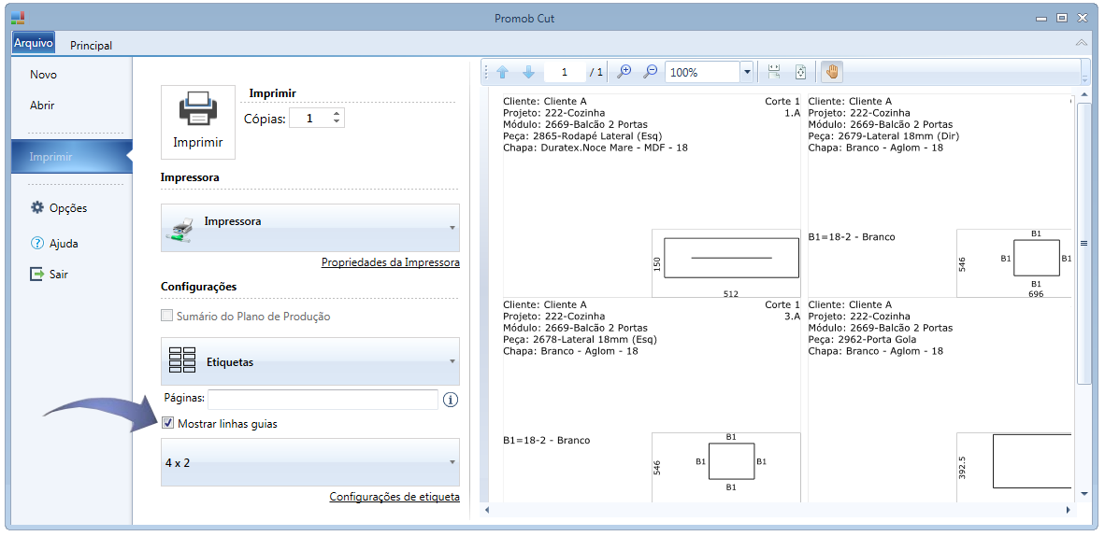The width and height of the screenshot is (1105, 536).
Task: Select Abrir in the file menu
Action: 42,106
